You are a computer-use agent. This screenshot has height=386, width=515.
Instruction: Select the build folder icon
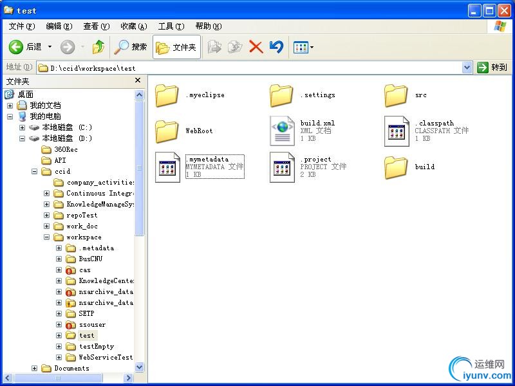pyautogui.click(x=396, y=167)
